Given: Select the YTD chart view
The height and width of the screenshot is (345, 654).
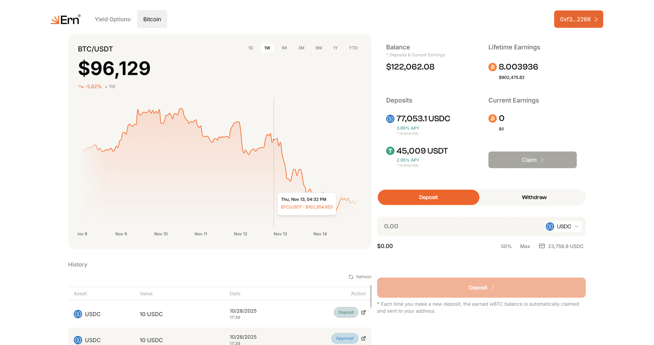Looking at the screenshot, I should click(x=353, y=48).
